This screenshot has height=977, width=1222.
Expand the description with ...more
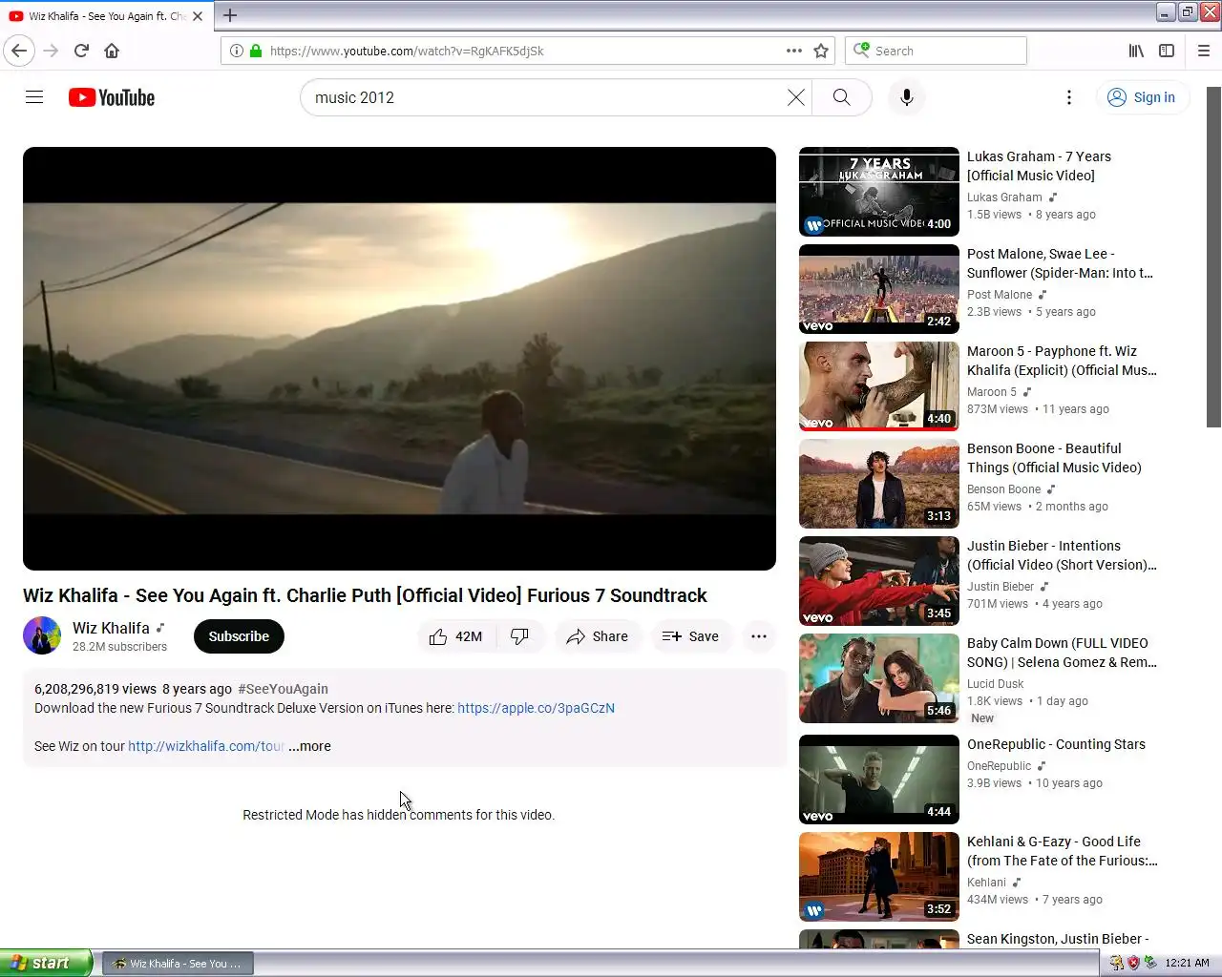[309, 746]
